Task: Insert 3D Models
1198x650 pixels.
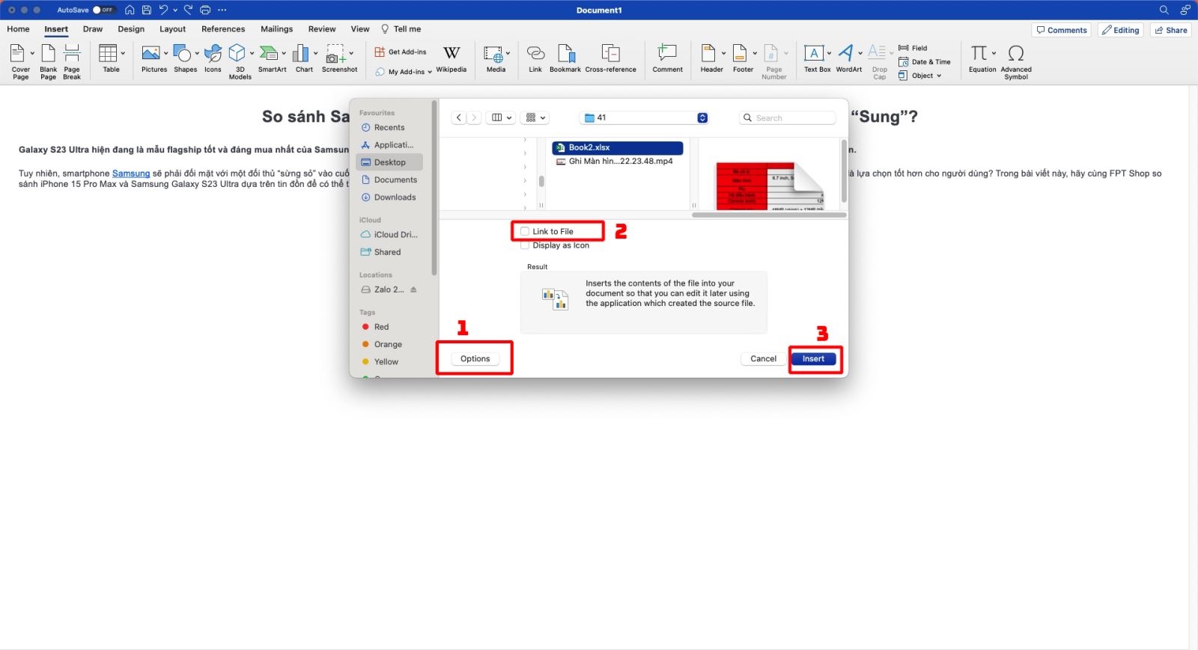Action: click(240, 61)
